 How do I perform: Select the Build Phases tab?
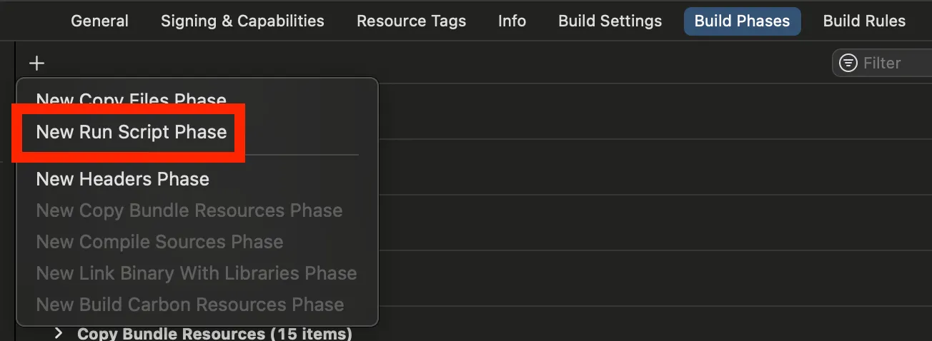[x=742, y=21]
